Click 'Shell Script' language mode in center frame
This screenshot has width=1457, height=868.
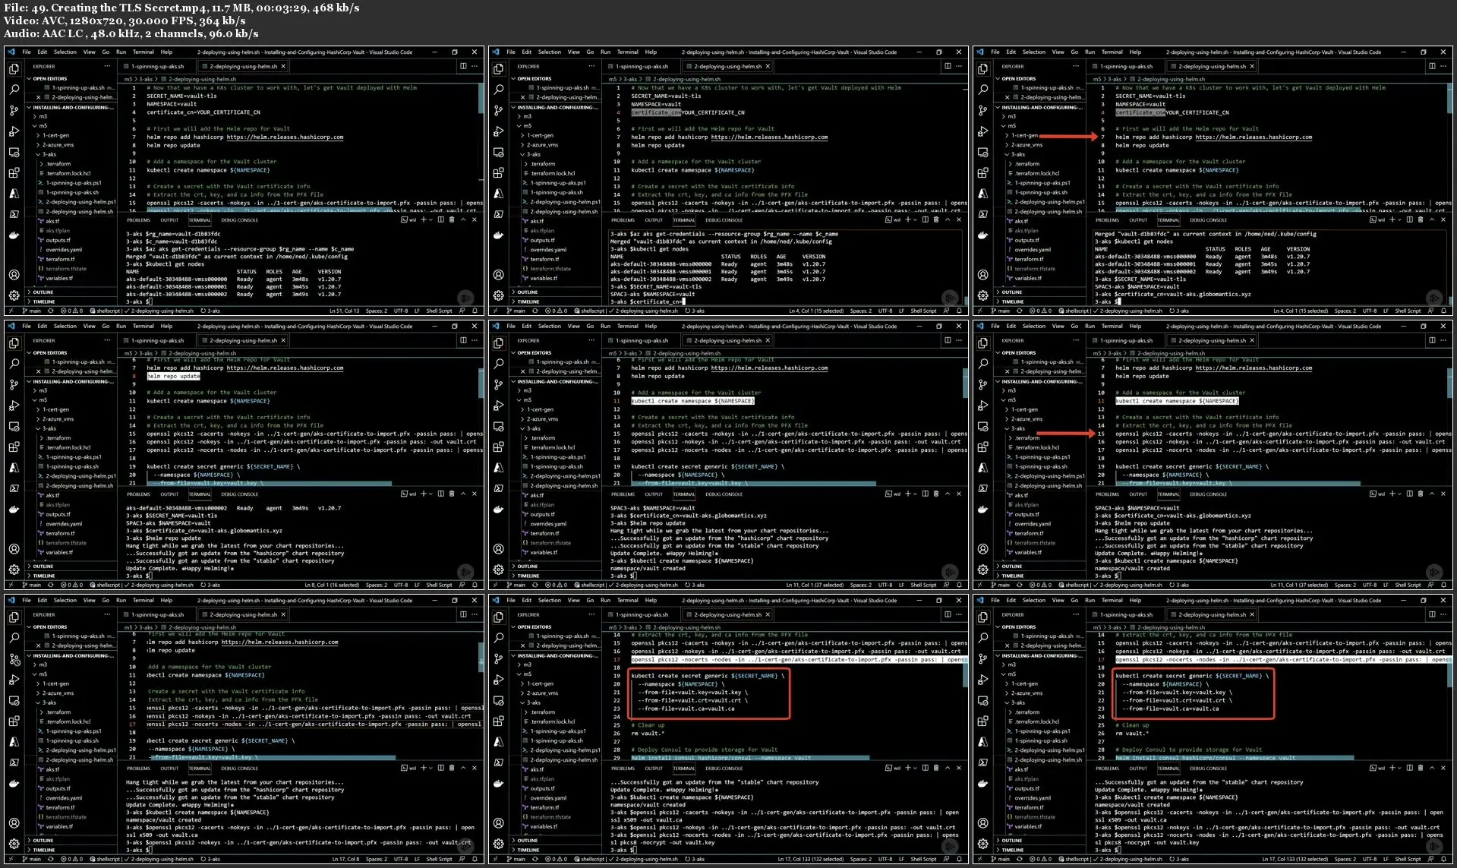click(x=923, y=585)
